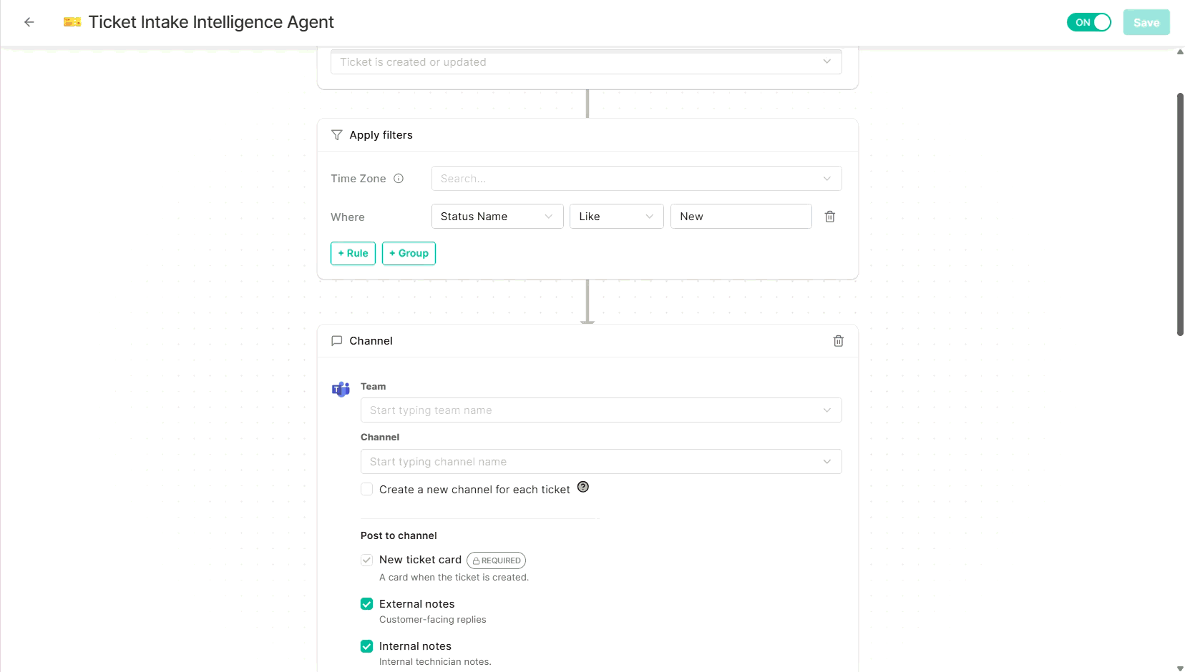Image resolution: width=1185 pixels, height=672 pixels.
Task: Click the Apply filters funnel icon
Action: pyautogui.click(x=337, y=135)
